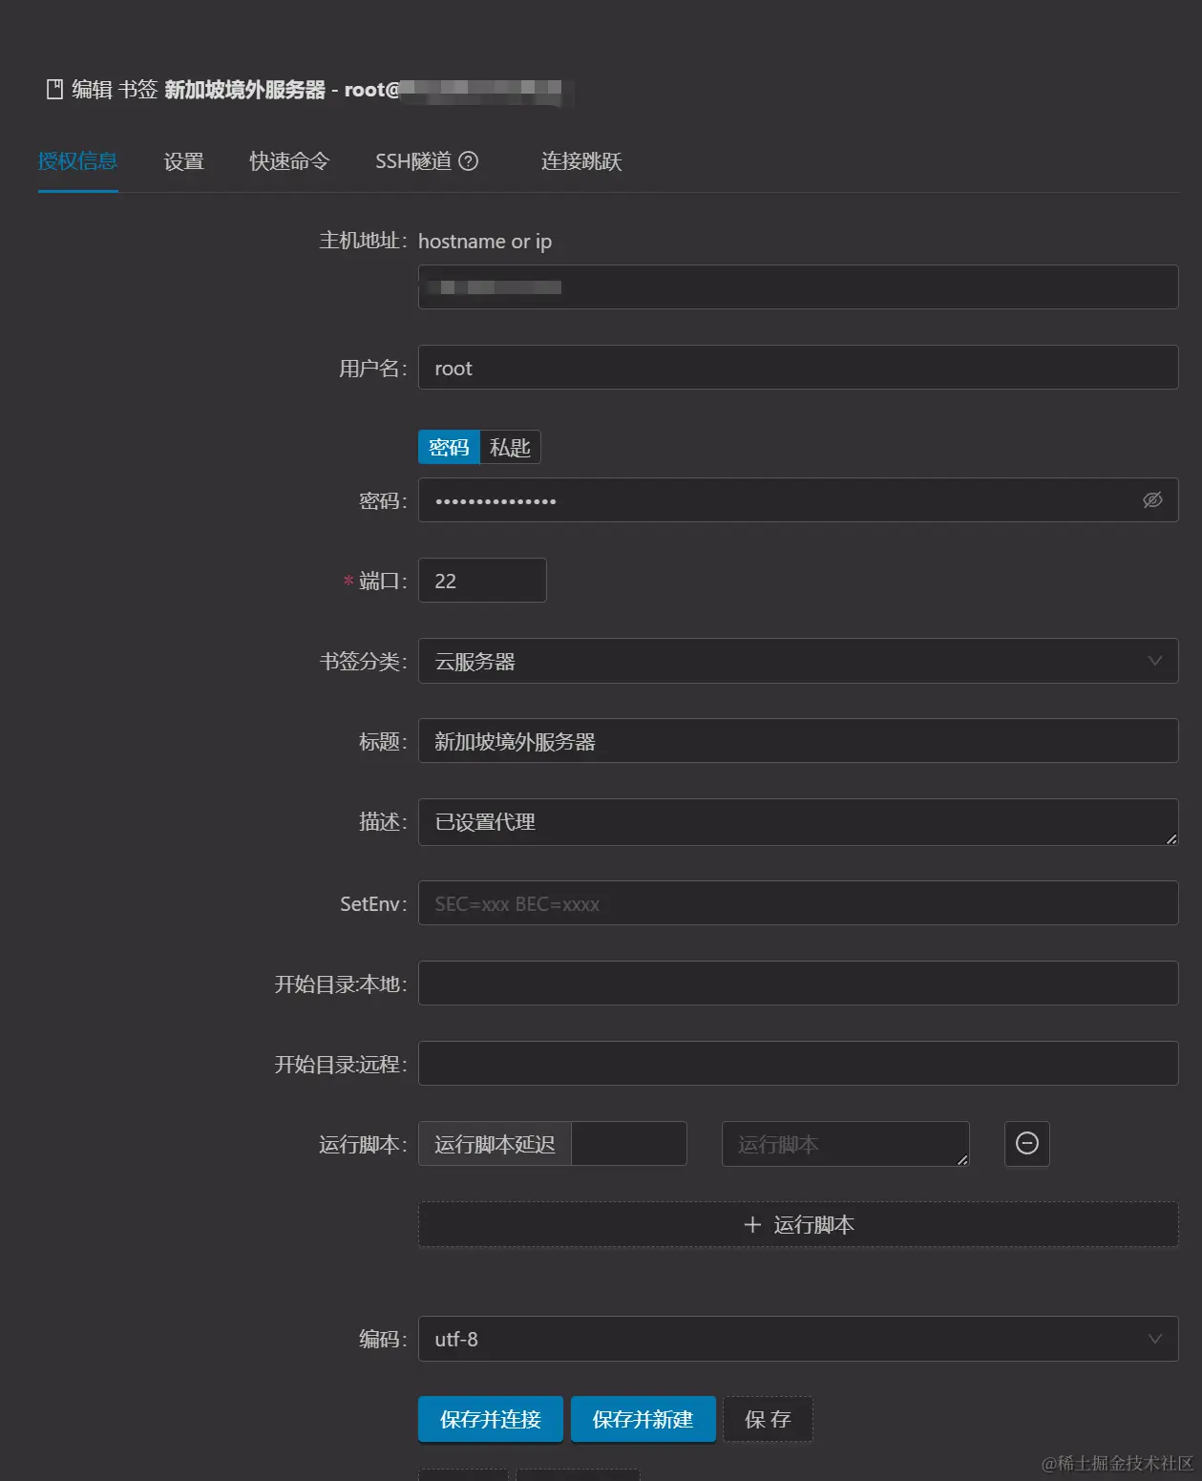Open the 授权信息 tab
This screenshot has height=1481, width=1202.
tap(78, 161)
